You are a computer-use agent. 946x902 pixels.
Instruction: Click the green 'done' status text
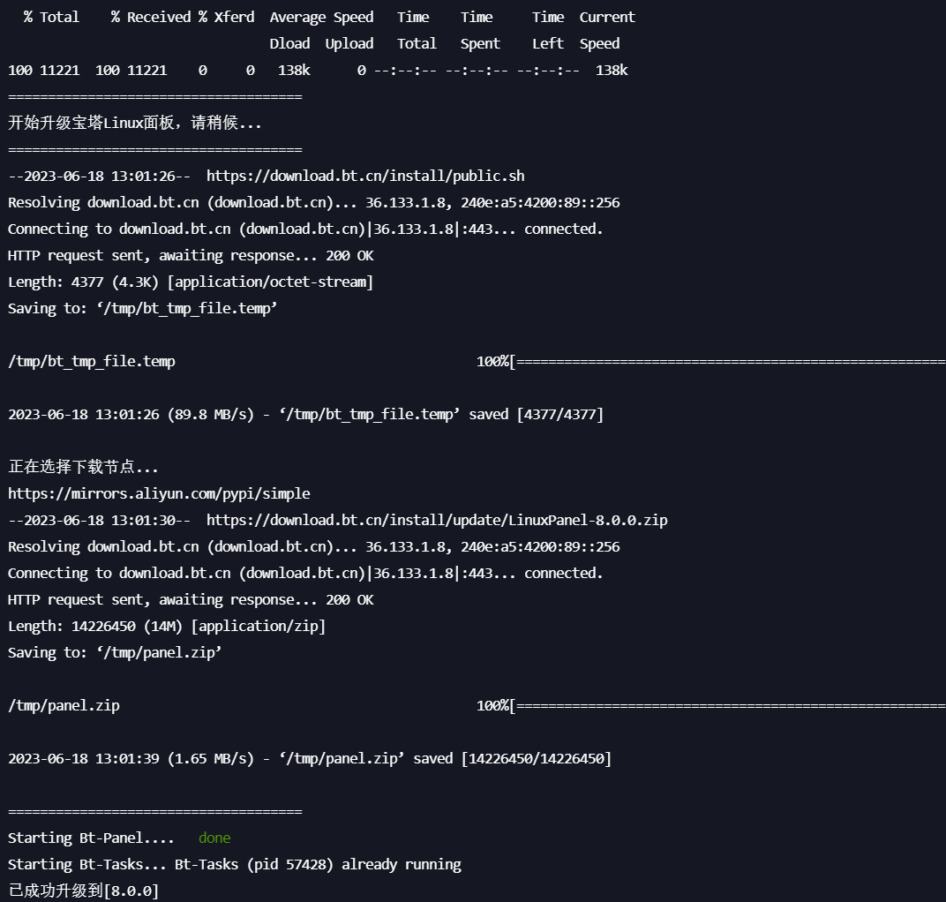click(214, 838)
